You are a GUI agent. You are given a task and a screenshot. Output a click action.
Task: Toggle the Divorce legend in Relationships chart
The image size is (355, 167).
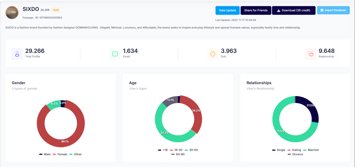tap(295, 154)
